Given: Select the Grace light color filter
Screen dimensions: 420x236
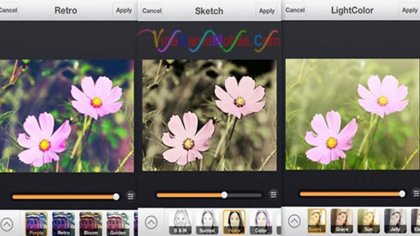Looking at the screenshot, I should 342,221.
